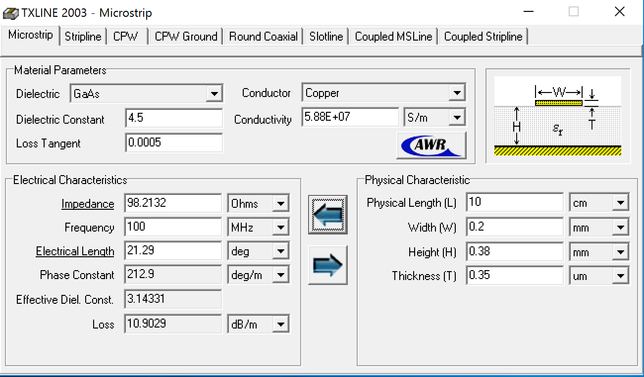
Task: Click the Loss Tangent label
Action: point(49,143)
